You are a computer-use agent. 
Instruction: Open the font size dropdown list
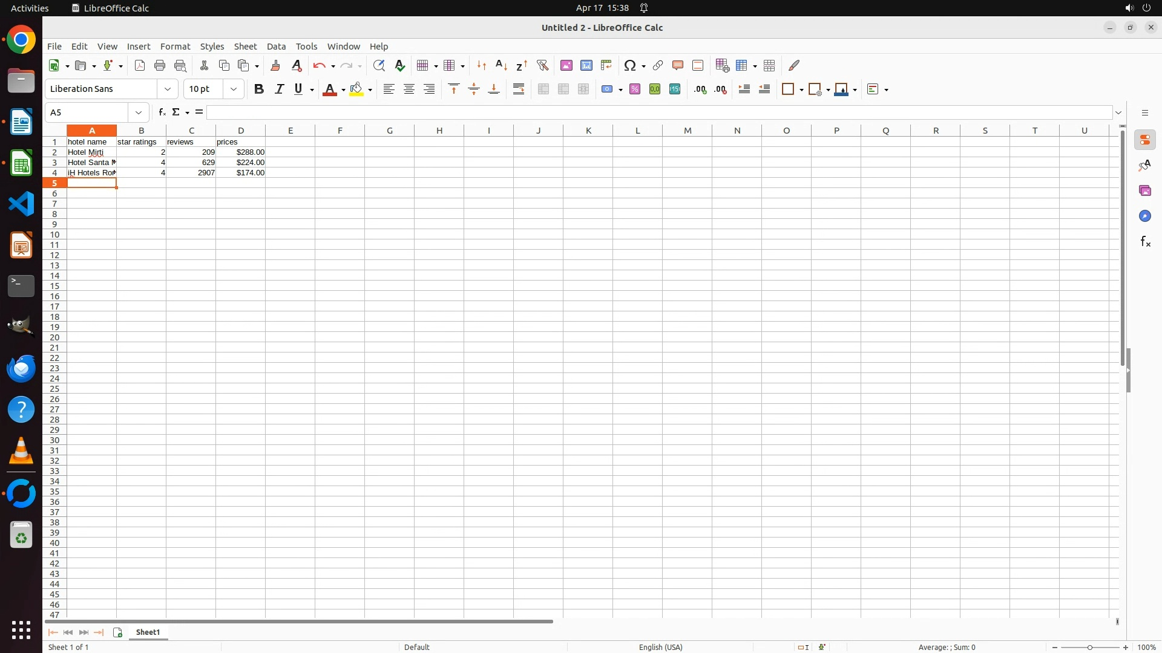234,89
